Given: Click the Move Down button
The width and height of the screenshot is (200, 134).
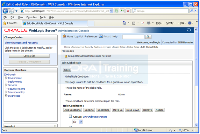Looking at the screenshot, I should 133,110.
